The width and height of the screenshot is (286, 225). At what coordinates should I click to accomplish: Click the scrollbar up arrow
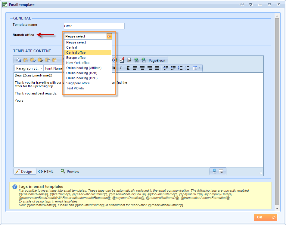coord(277,16)
